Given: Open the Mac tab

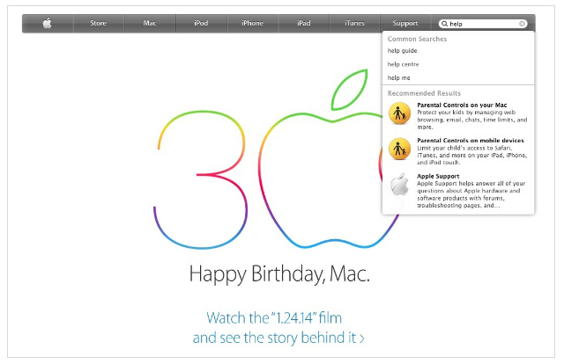Looking at the screenshot, I should (x=150, y=24).
